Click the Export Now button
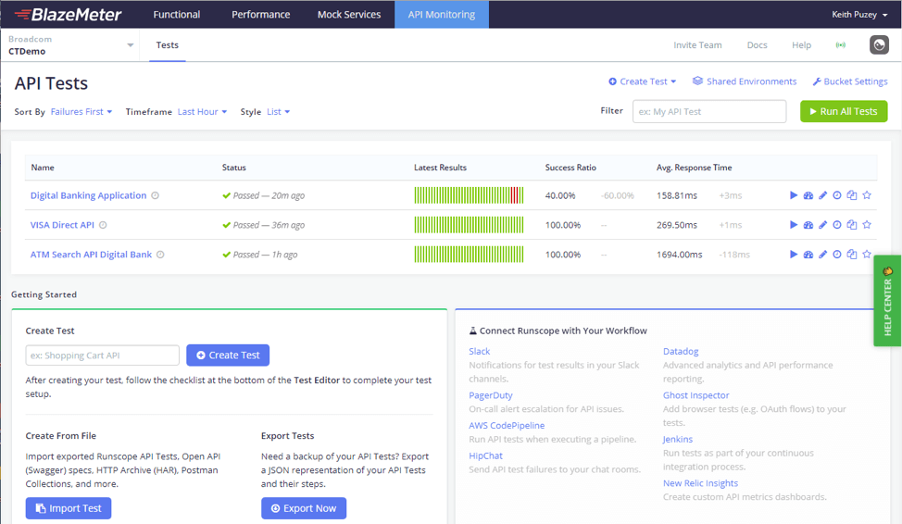 tap(304, 508)
